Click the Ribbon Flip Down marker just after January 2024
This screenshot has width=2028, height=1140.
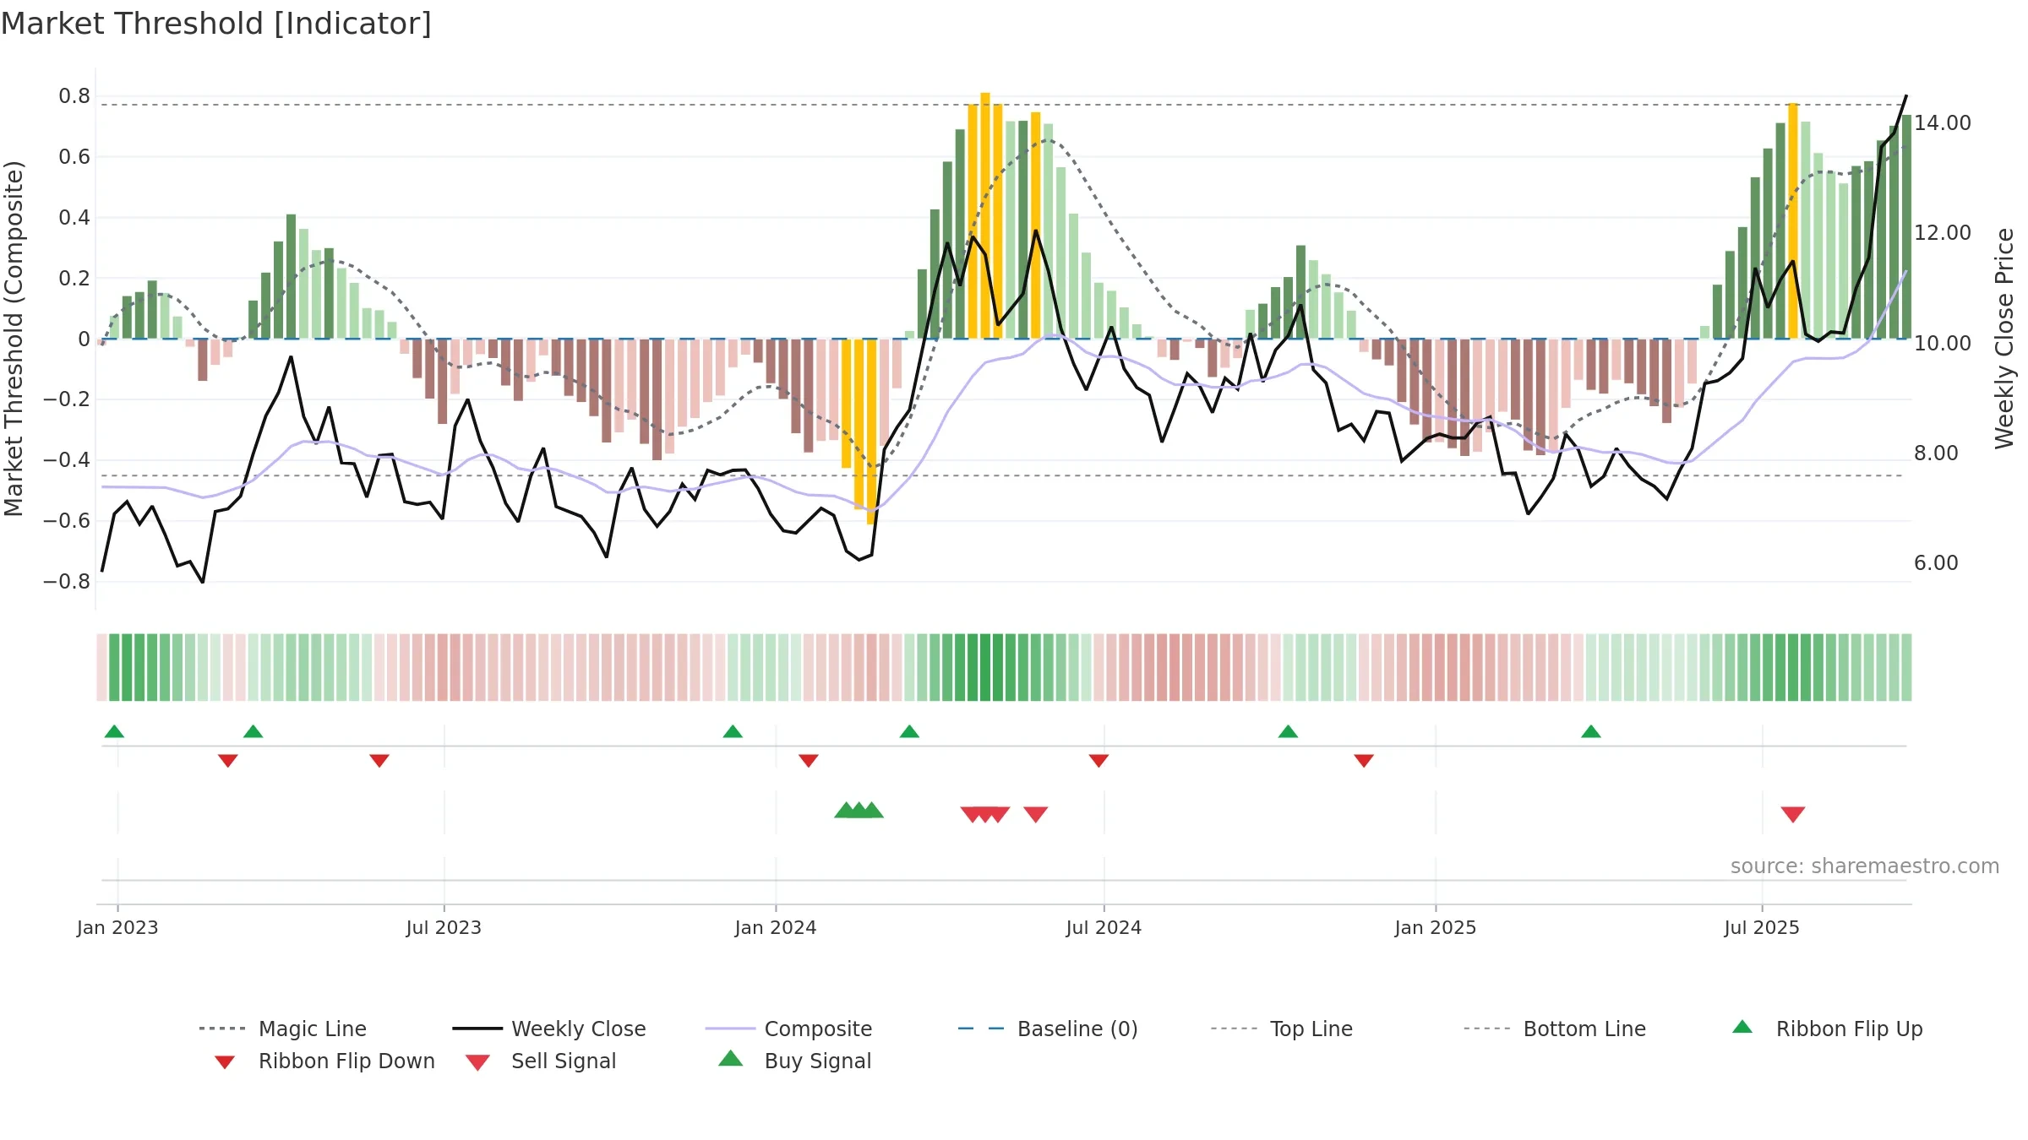pos(809,761)
